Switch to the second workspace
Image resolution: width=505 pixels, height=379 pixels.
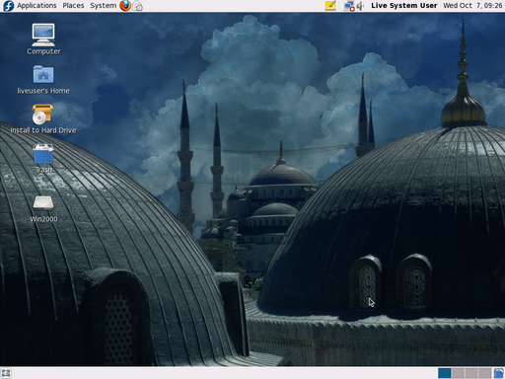[458, 373]
